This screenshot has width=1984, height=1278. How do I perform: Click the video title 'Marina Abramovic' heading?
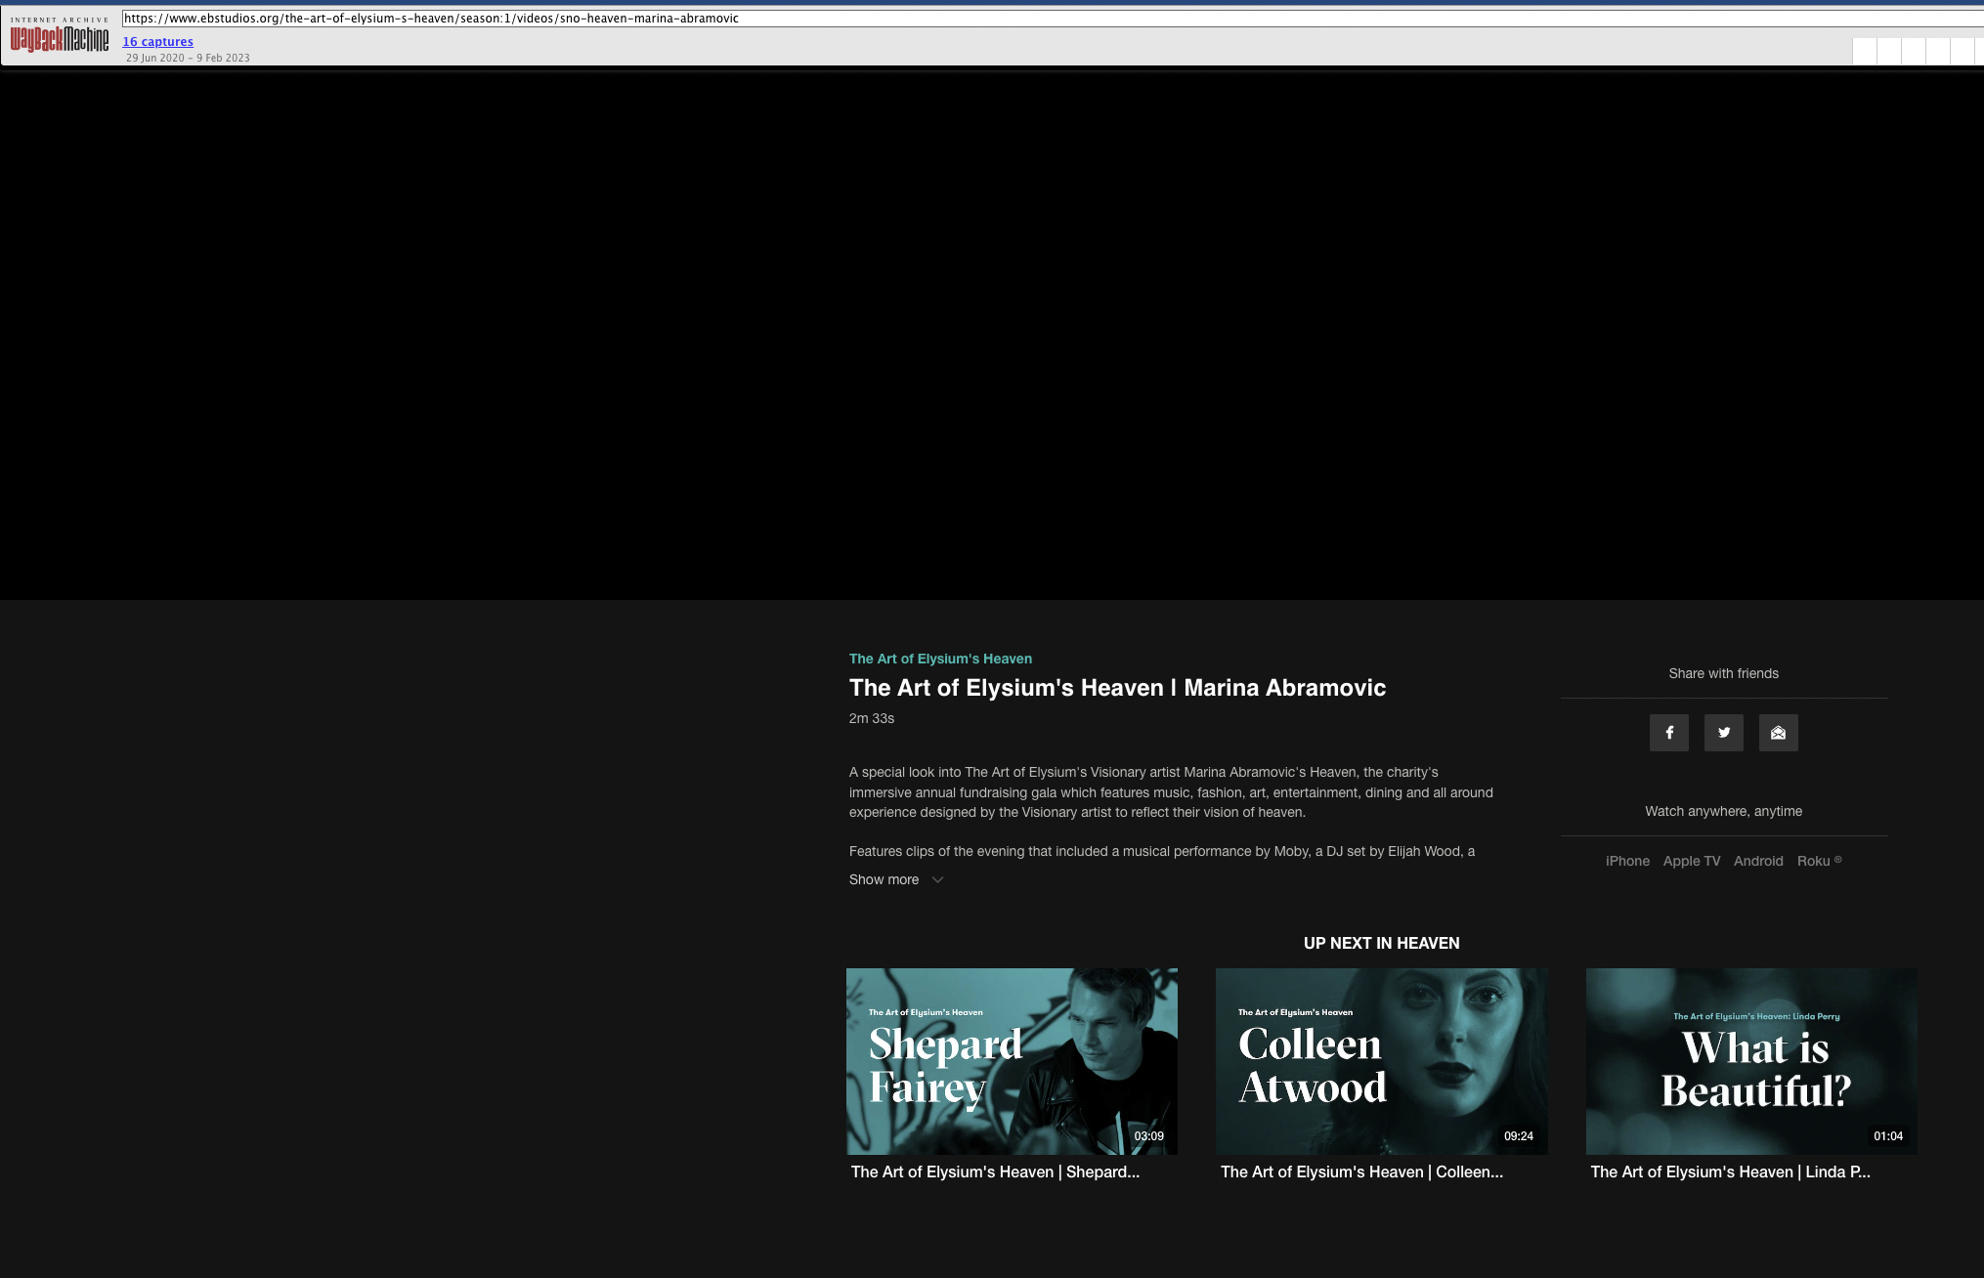pos(1117,688)
